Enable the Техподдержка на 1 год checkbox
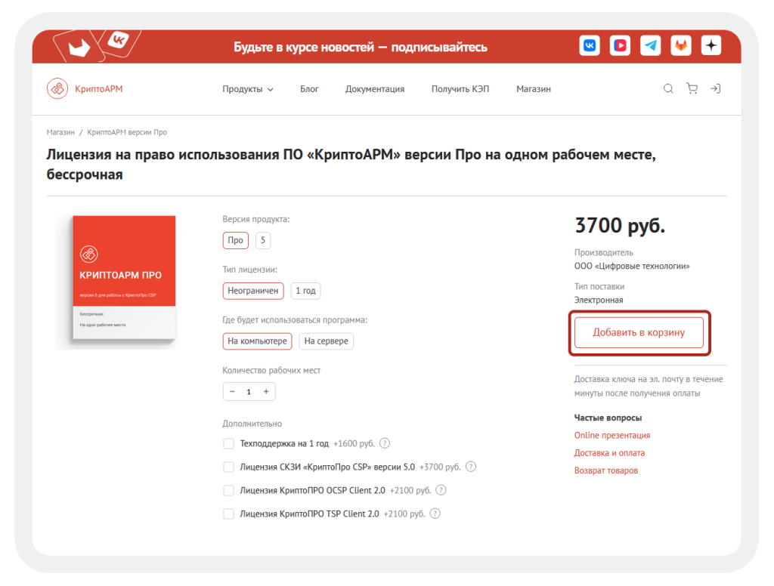774x586 pixels. pos(228,443)
